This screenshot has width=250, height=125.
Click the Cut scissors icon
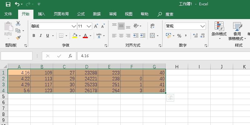18,23
